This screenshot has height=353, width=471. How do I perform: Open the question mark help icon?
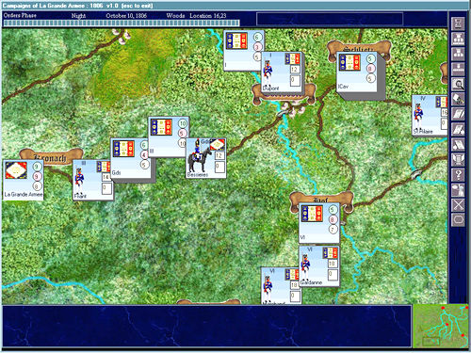coord(458,175)
